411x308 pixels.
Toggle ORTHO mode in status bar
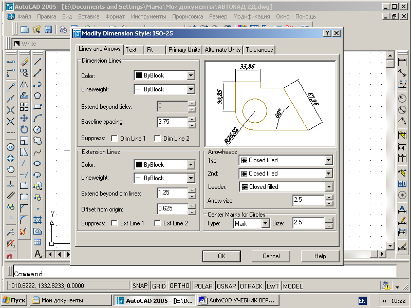click(x=179, y=286)
